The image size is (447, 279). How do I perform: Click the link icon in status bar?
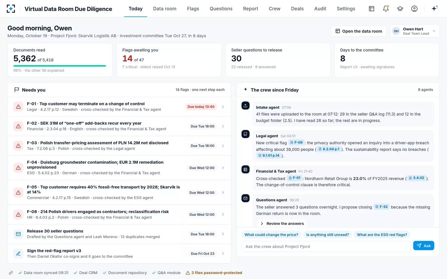pyautogui.click(x=11, y=273)
